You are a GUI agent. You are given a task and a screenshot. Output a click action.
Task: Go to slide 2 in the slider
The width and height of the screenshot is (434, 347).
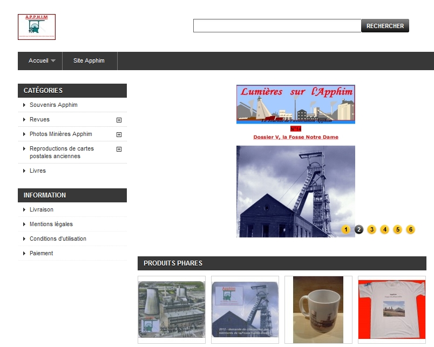(359, 229)
